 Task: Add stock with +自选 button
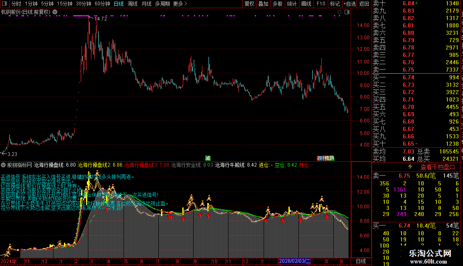350,4
